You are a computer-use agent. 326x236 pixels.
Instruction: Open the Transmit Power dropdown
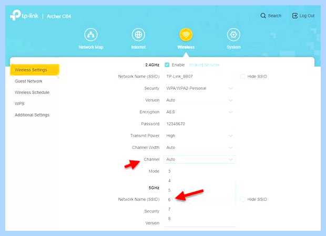(x=200, y=136)
